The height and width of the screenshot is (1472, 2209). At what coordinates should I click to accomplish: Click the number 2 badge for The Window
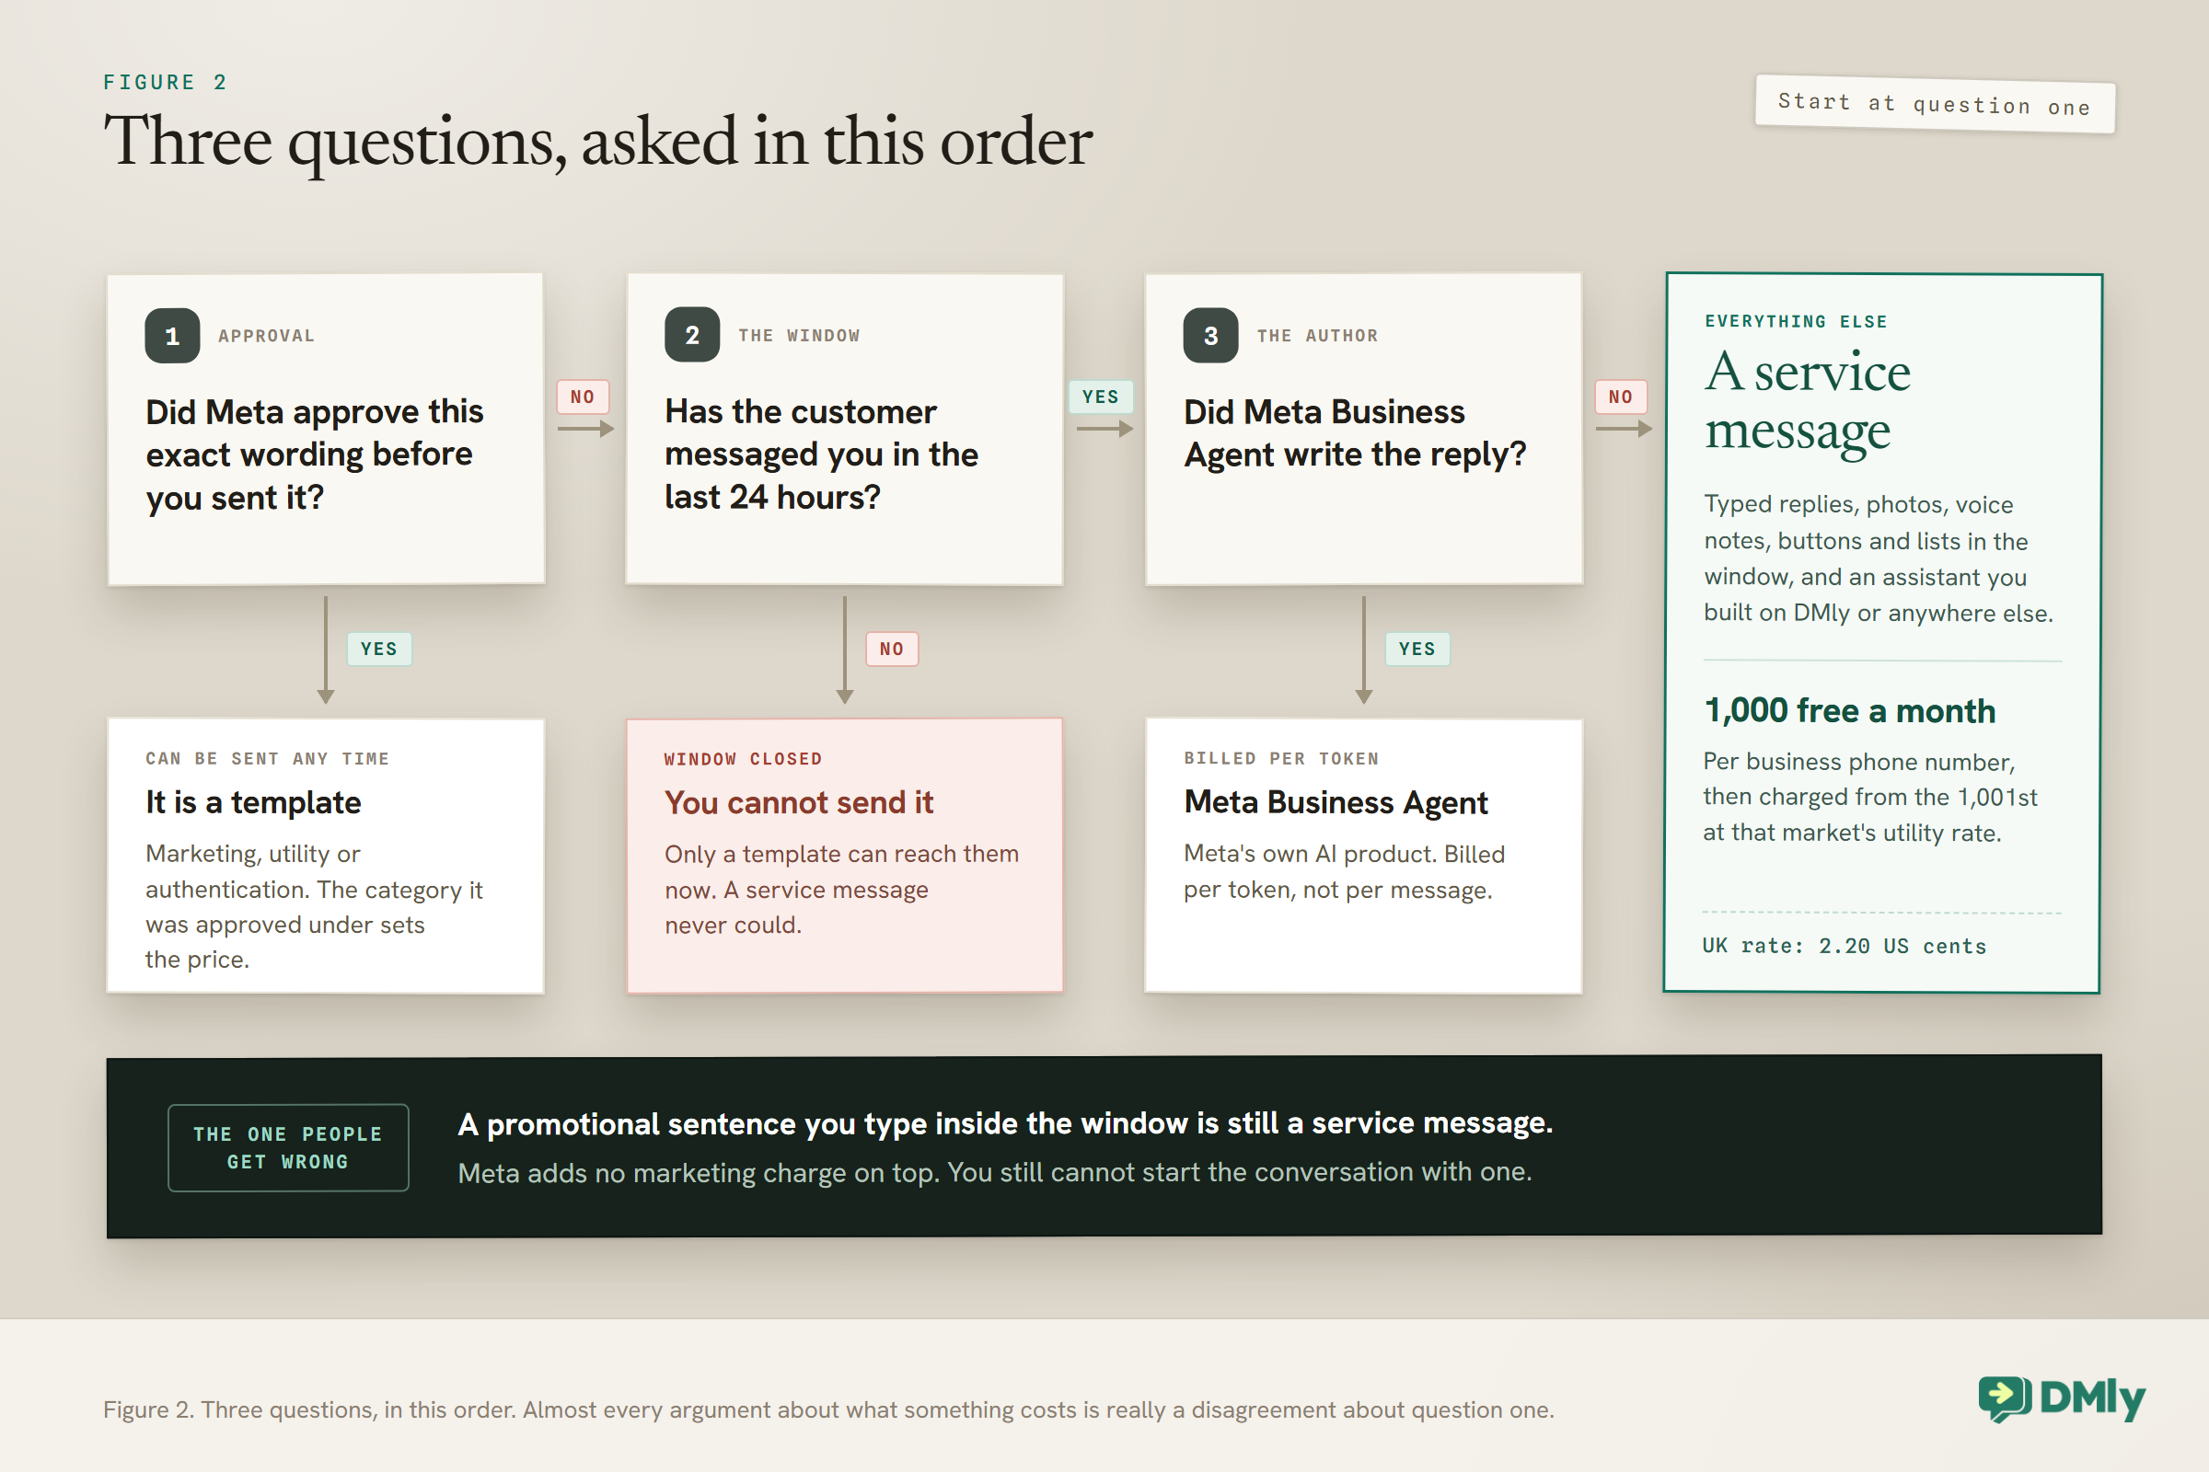692,335
